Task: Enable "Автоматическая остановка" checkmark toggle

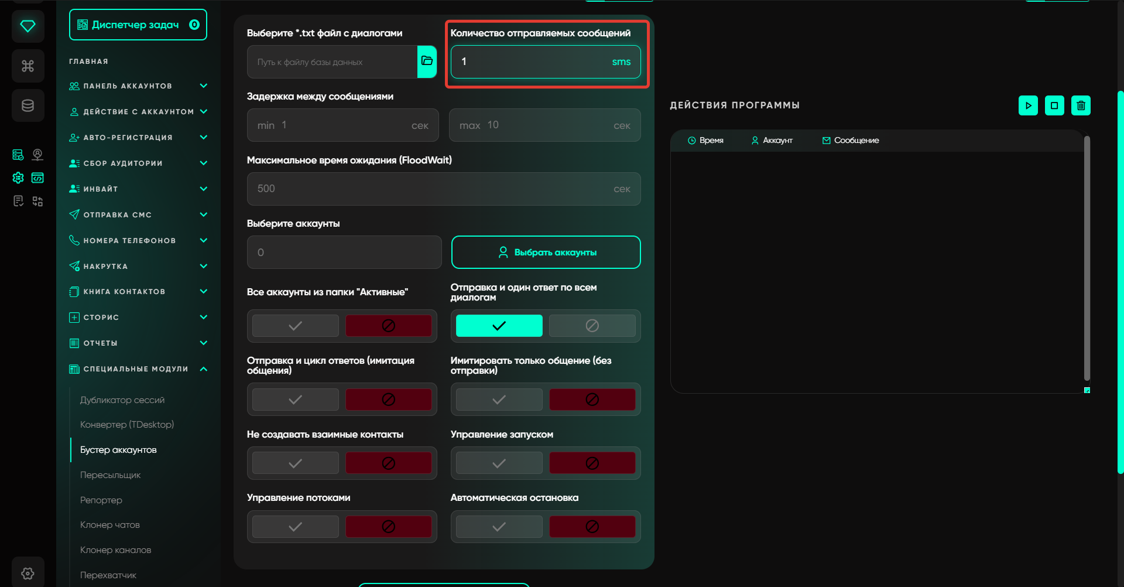Action: point(499,527)
